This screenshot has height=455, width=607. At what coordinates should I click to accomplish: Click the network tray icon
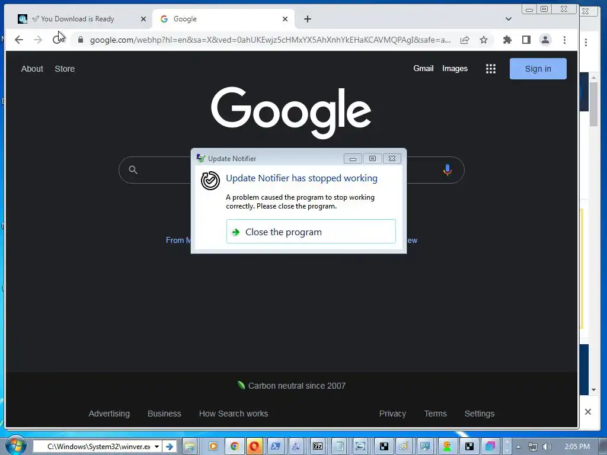coord(532,447)
